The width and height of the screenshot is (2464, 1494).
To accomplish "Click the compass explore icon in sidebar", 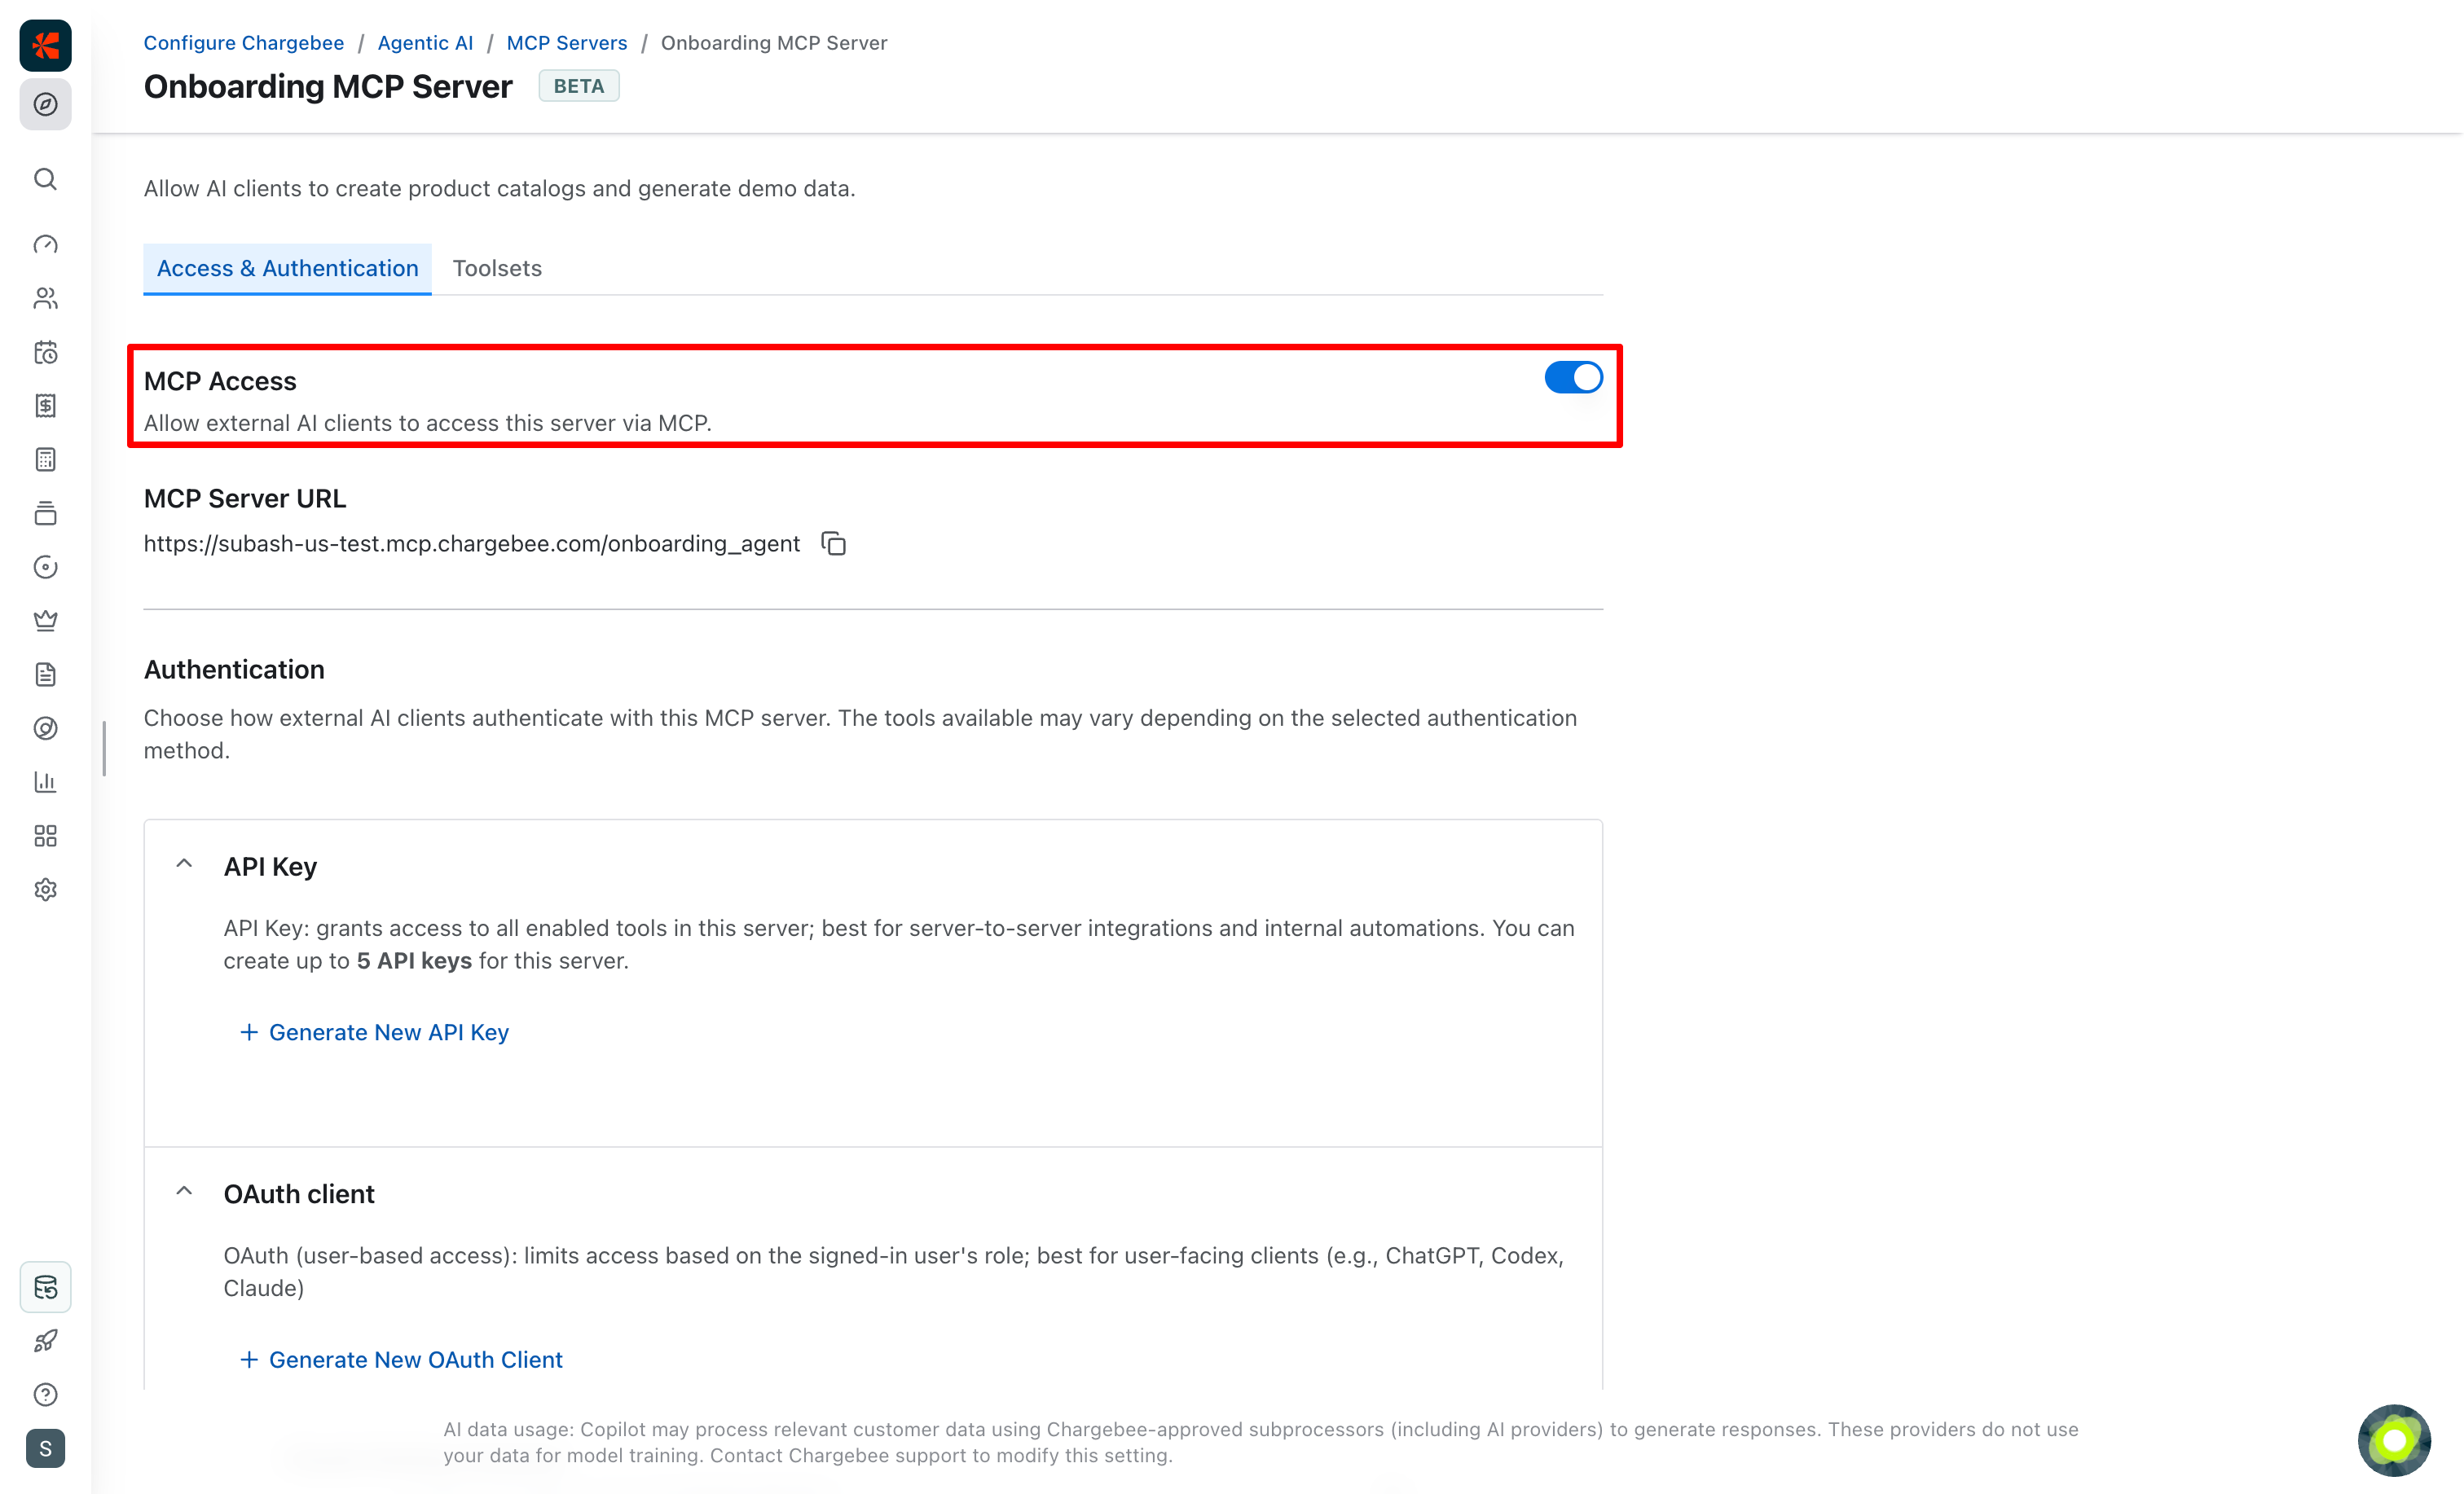I will tap(45, 104).
